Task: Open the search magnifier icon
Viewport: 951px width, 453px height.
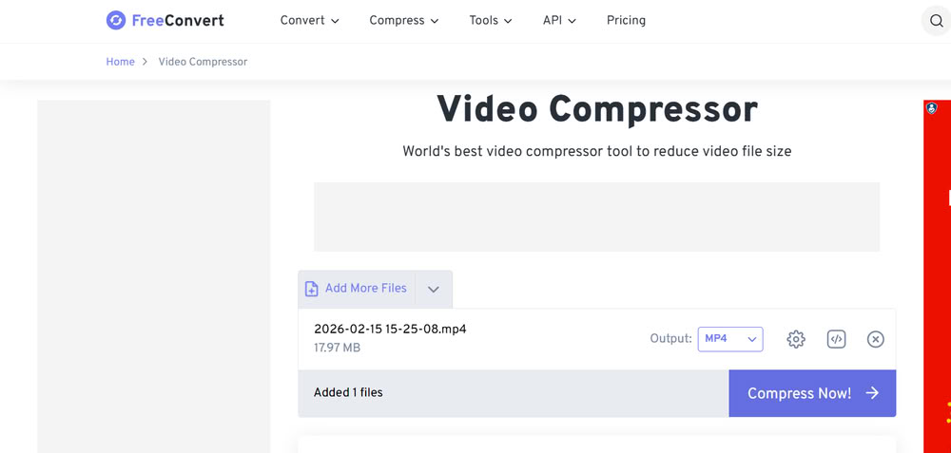Action: pos(935,21)
